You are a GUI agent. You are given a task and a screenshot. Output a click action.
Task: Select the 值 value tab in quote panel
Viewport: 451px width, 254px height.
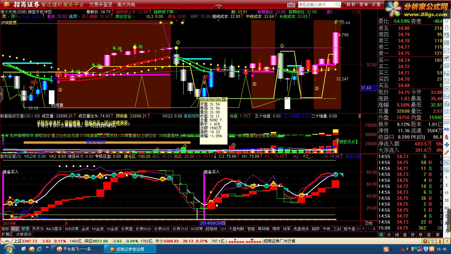(x=429, y=234)
